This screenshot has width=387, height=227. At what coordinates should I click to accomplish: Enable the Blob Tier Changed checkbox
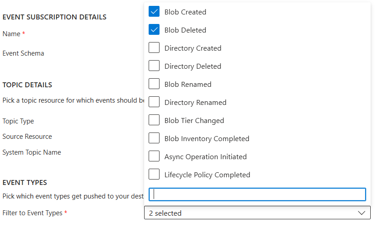click(x=154, y=120)
